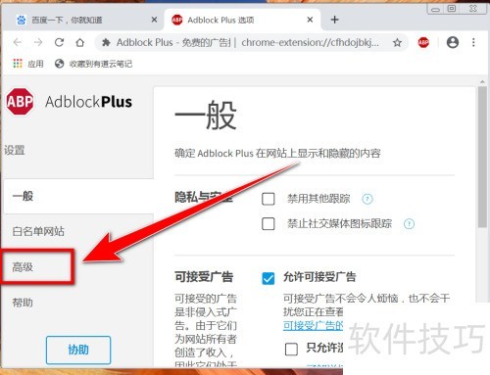490x375 pixels.
Task: Enable 禁用其他跟踪 checkbox
Action: pos(269,199)
